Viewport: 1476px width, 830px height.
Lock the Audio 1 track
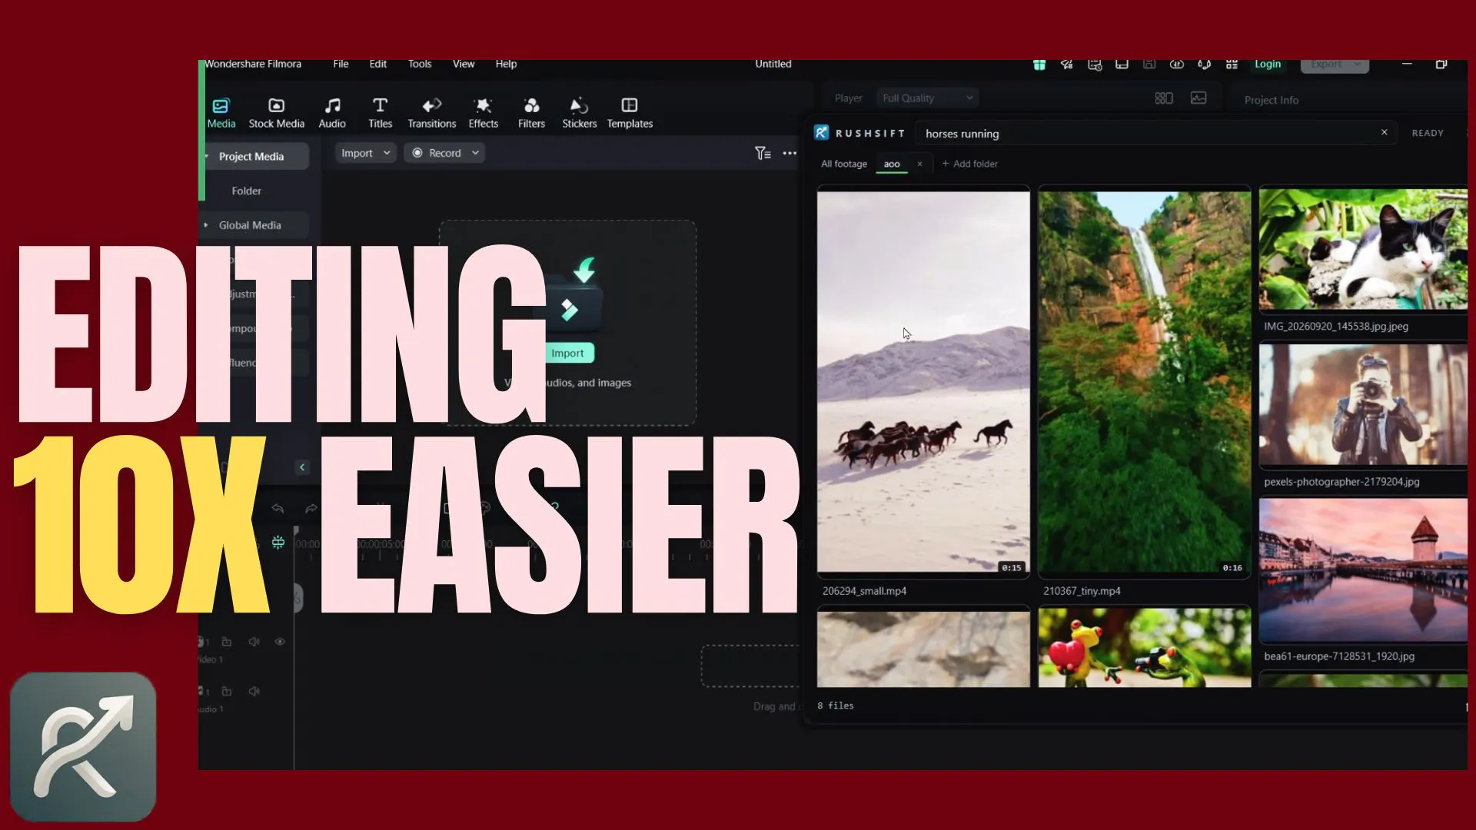[x=227, y=691]
